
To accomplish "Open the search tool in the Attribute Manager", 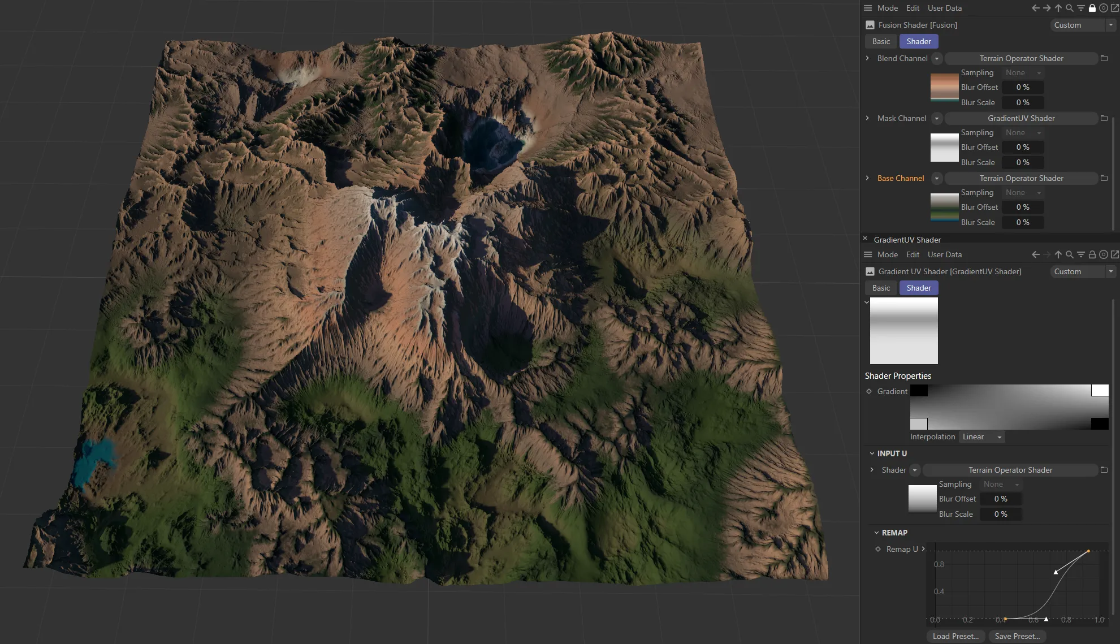I will click(1069, 8).
